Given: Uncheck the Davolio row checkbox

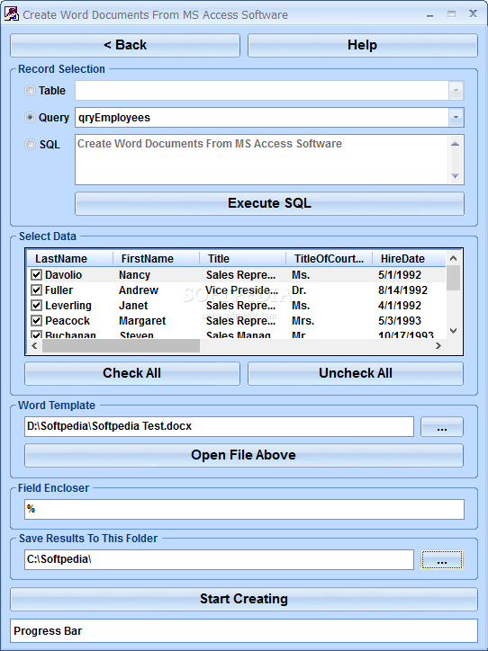Looking at the screenshot, I should pos(36,274).
